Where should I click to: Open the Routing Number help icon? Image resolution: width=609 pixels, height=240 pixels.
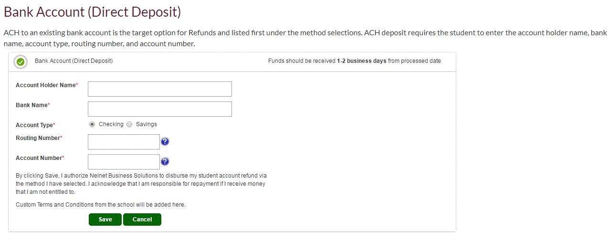pyautogui.click(x=165, y=141)
